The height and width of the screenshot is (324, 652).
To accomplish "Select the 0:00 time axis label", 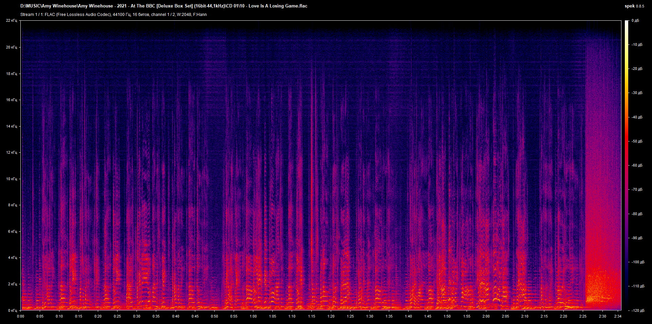I will coord(20,316).
